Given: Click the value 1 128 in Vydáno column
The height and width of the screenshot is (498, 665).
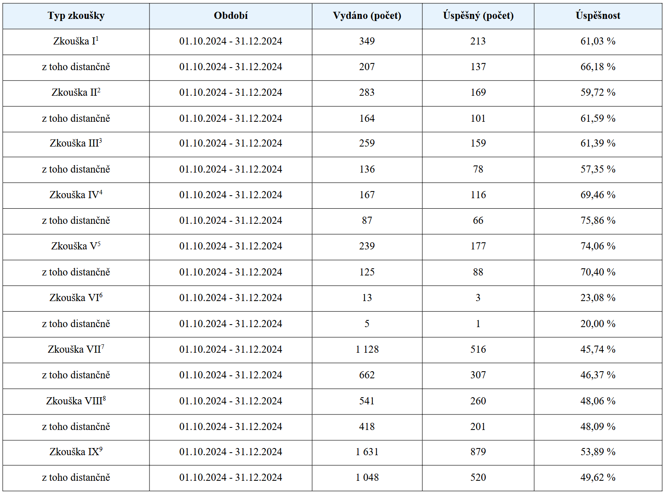Looking at the screenshot, I should pyautogui.click(x=367, y=349).
